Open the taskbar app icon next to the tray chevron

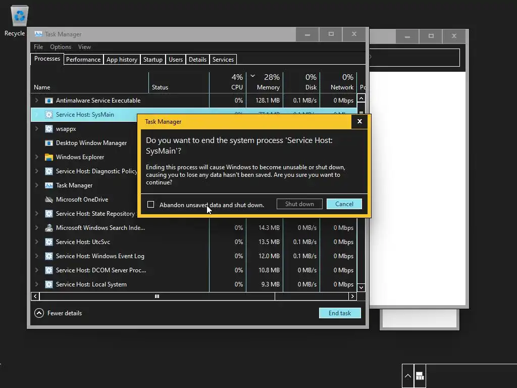click(420, 376)
